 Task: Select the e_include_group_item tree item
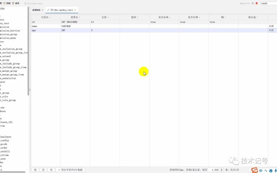click(13, 67)
